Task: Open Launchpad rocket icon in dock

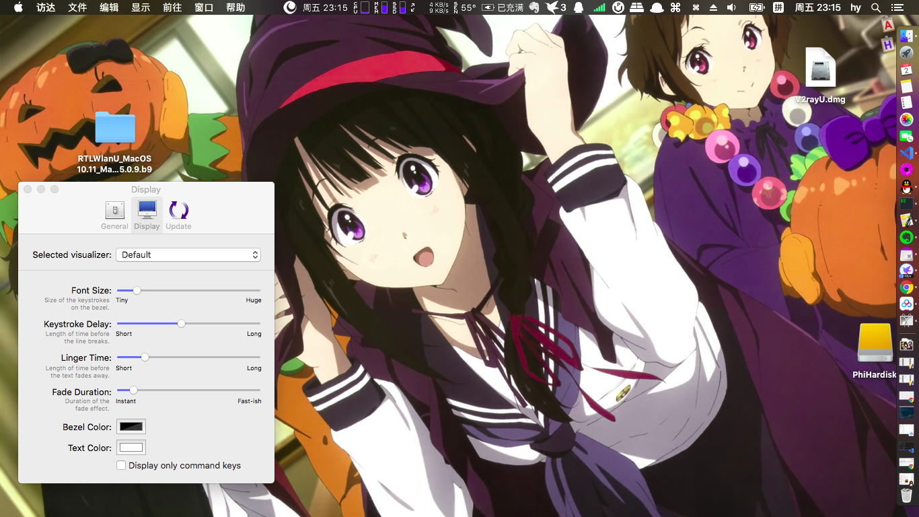Action: pyautogui.click(x=906, y=53)
